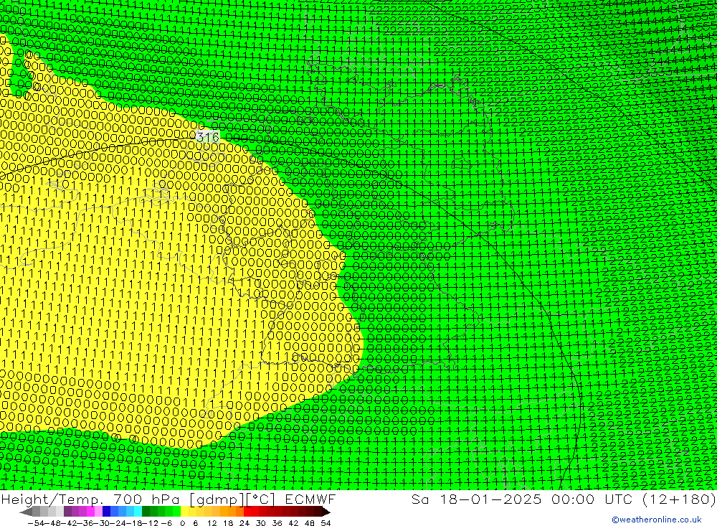Click the ECMWF model name label
The image size is (717, 526).
tap(310, 499)
